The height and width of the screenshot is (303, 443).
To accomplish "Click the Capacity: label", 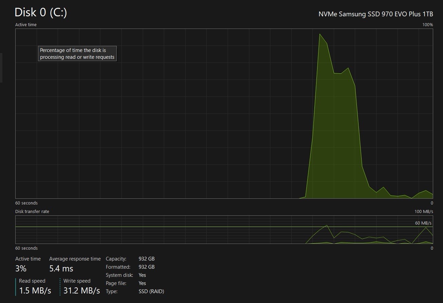I will click(x=116, y=259).
